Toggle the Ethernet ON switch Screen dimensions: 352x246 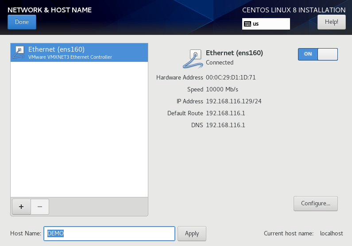click(317, 54)
